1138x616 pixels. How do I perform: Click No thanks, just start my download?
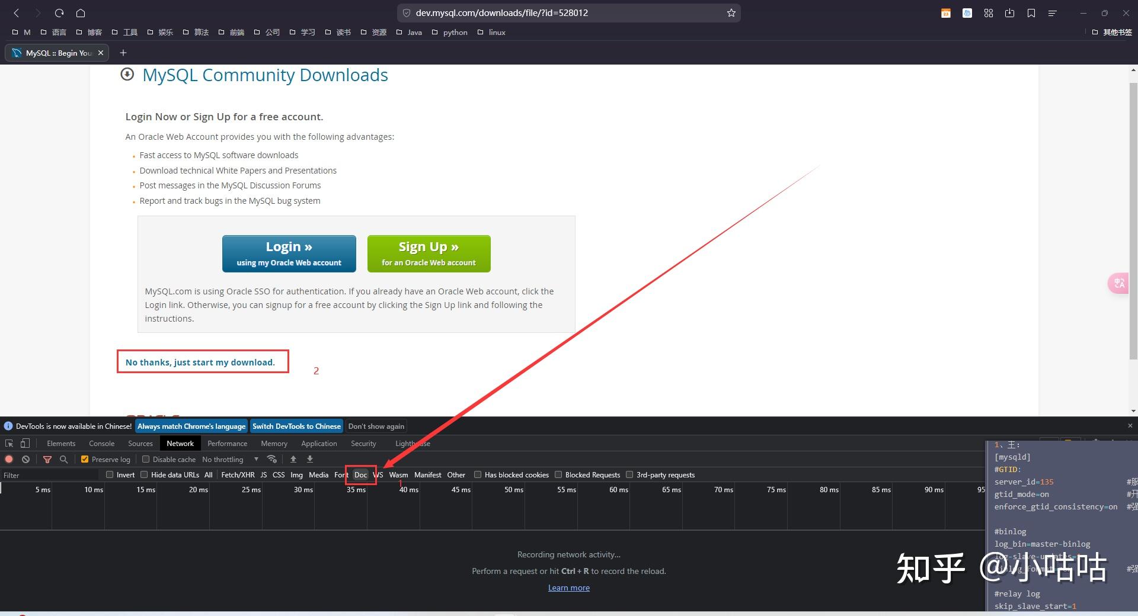200,362
